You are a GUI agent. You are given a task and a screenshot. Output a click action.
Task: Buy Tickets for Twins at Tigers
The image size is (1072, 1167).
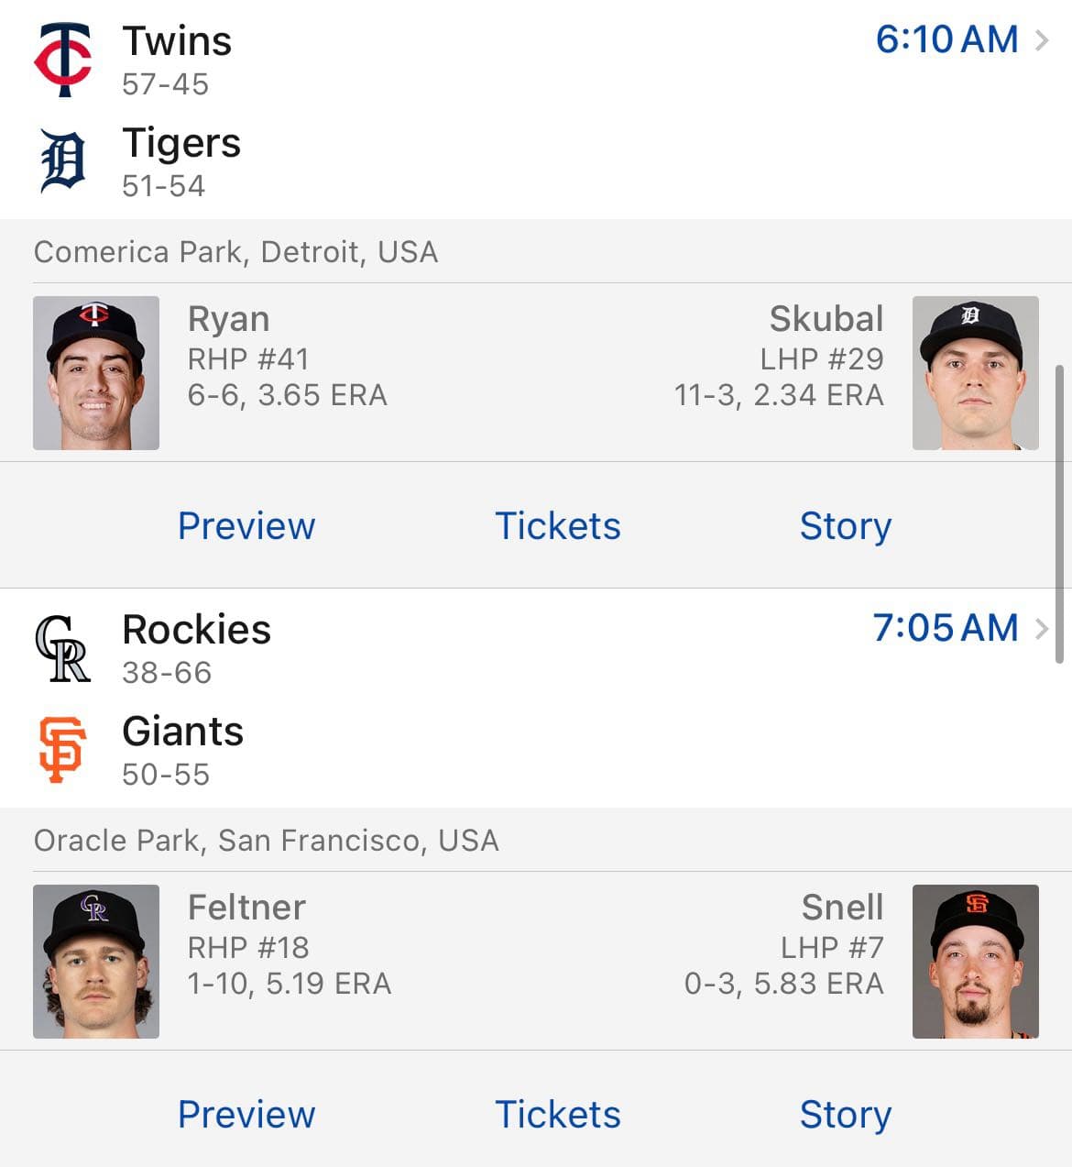tap(557, 526)
